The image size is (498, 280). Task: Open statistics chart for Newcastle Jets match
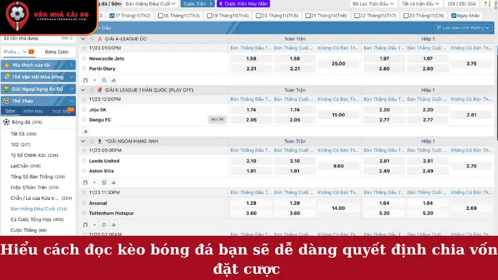113,80
